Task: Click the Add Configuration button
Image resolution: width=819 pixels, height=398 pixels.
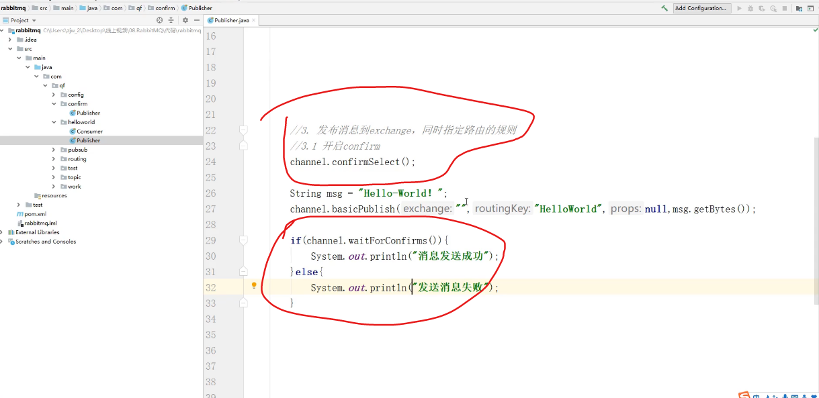Action: click(x=701, y=8)
